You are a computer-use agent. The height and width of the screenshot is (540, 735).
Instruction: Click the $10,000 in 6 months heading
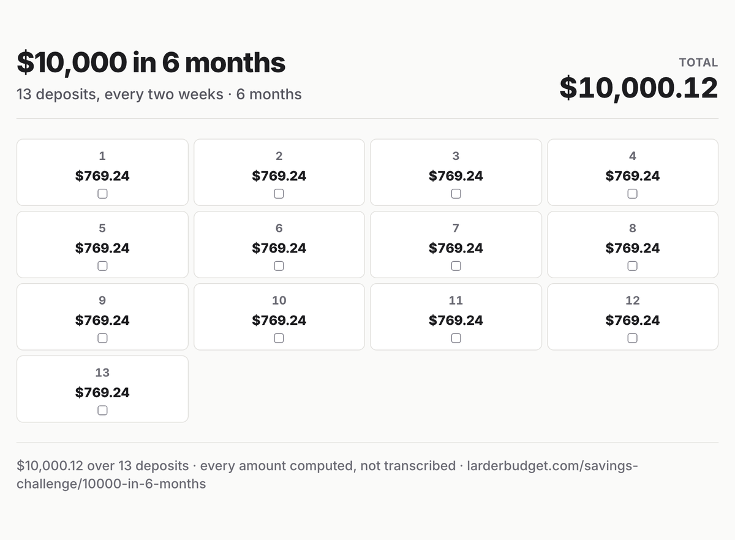pos(151,63)
